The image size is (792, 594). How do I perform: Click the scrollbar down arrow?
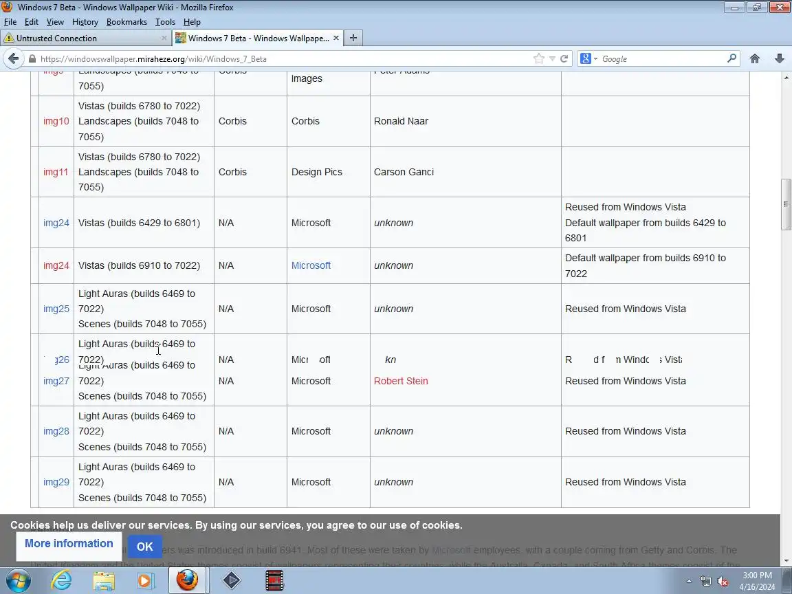coord(786,561)
